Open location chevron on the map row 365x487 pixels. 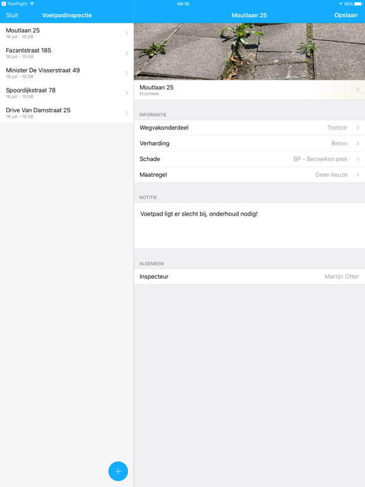tap(358, 90)
